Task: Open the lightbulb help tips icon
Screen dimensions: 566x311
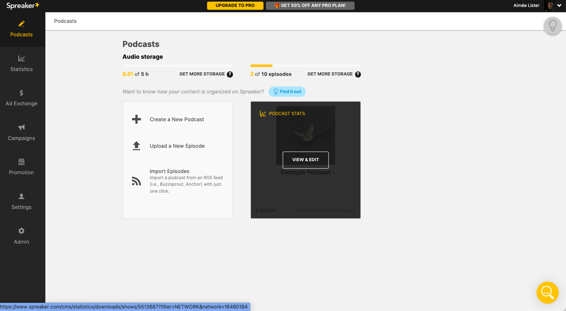Action: (x=553, y=26)
